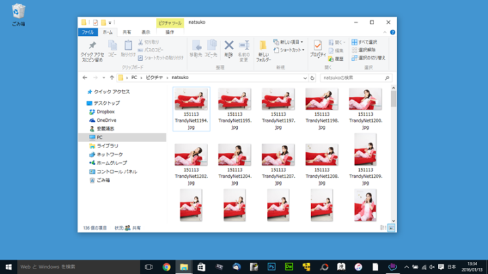488x274 pixels.
Task: Select OneDrive in navigation pane
Action: [x=103, y=120]
